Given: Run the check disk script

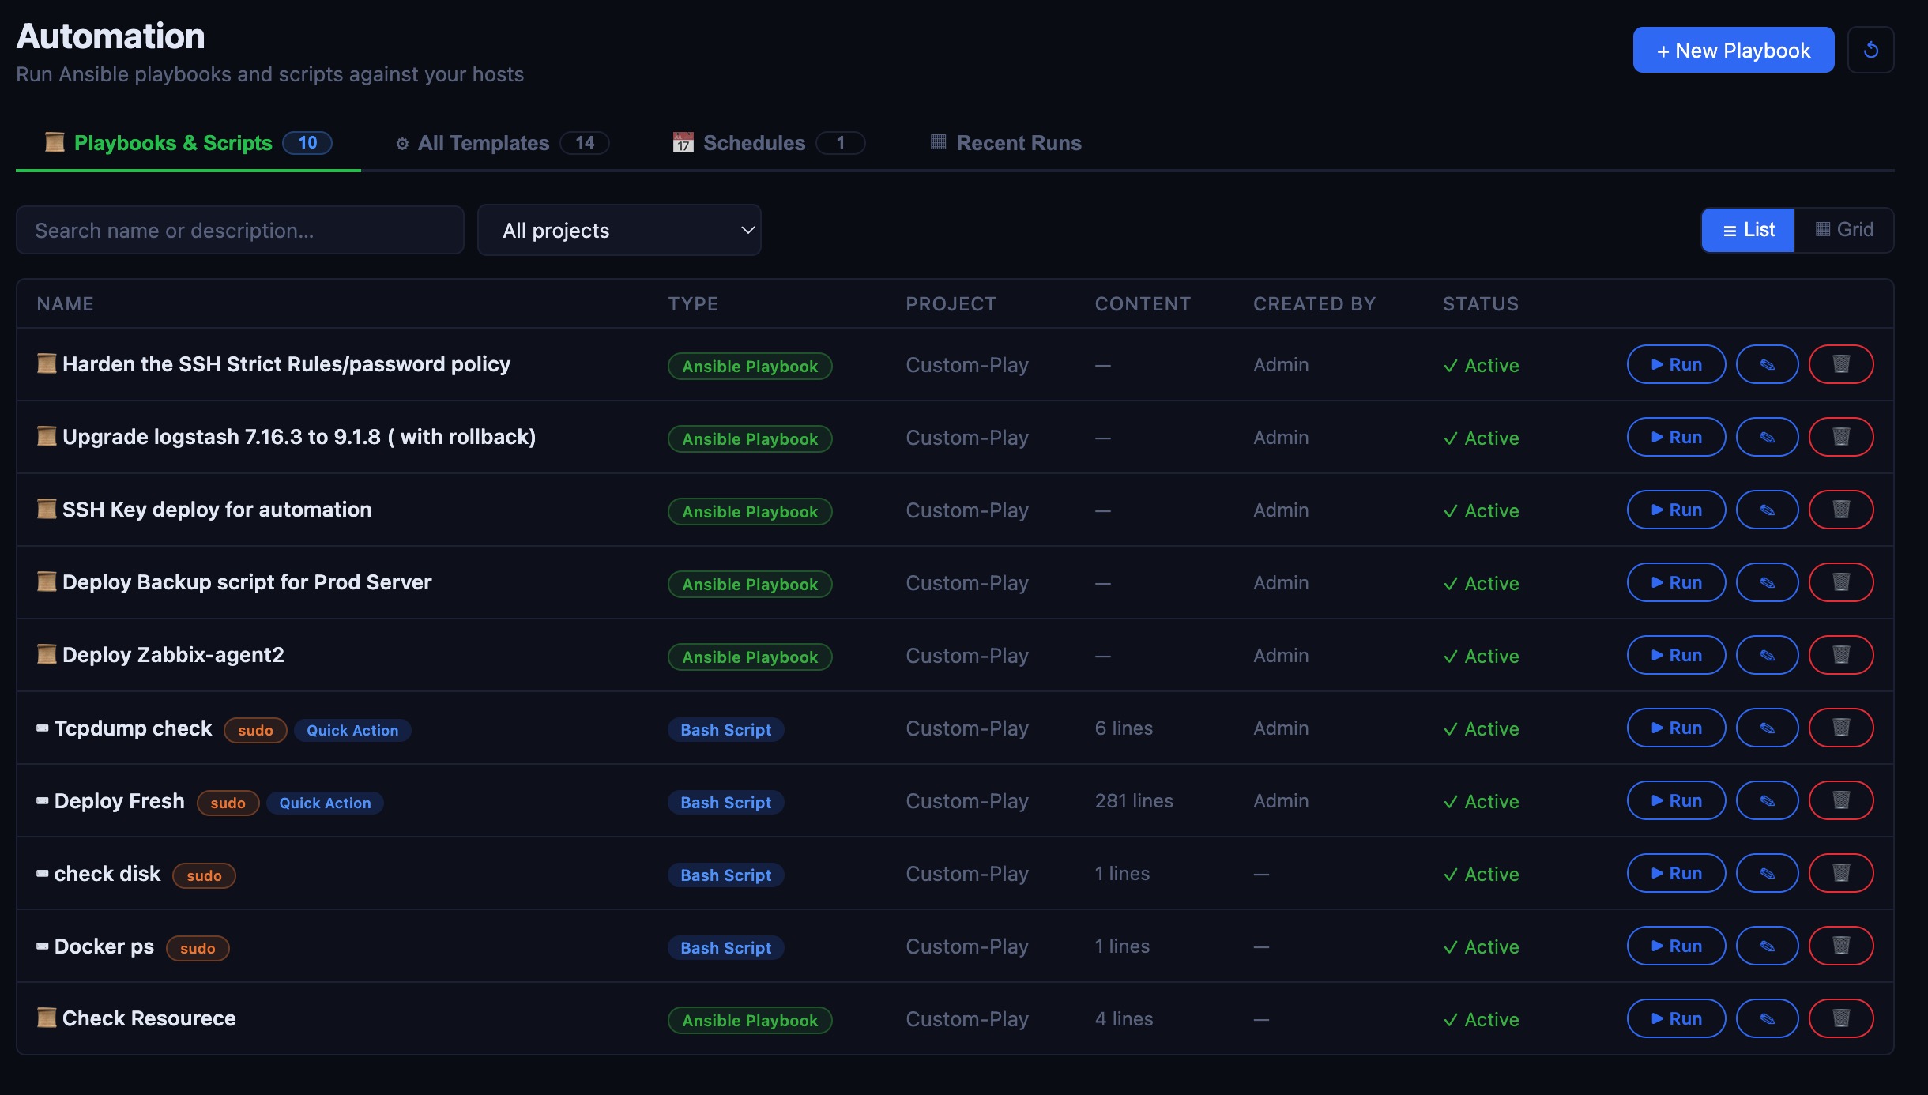Looking at the screenshot, I should point(1676,873).
